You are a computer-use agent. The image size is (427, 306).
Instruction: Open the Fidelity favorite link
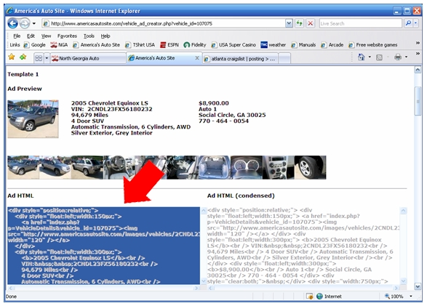tap(195, 45)
